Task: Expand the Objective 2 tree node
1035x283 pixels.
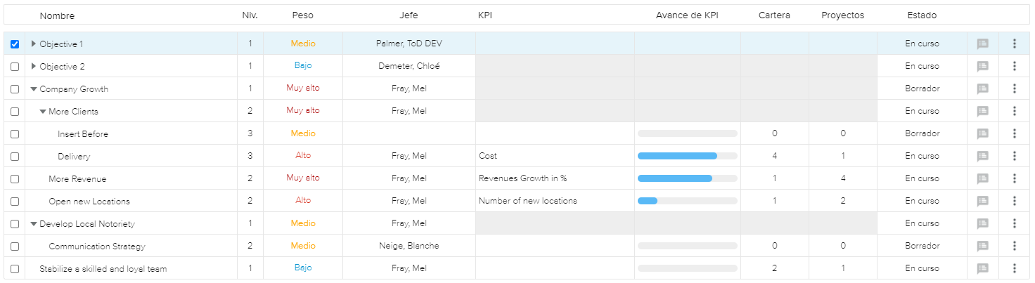Action: [x=34, y=66]
